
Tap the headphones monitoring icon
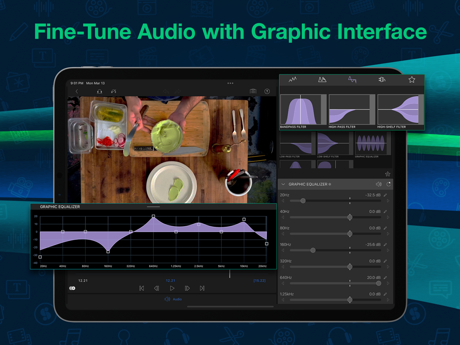click(x=99, y=91)
